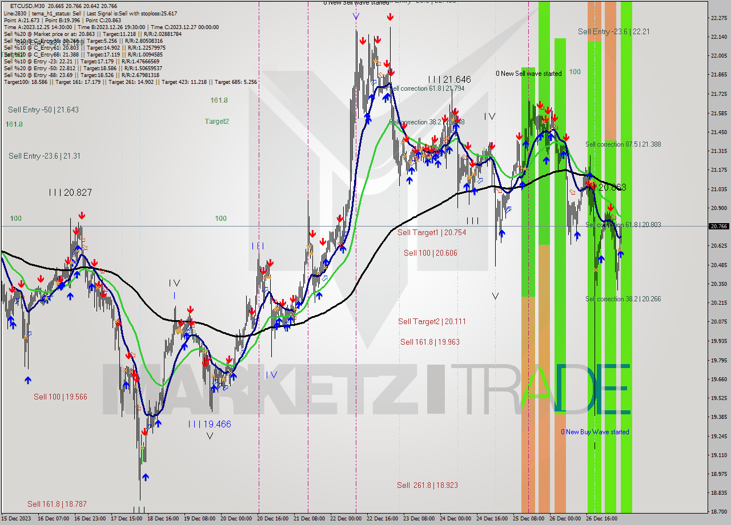This screenshot has width=731, height=525.
Task: Click the 'I I I 20.827' wave label
Action: [x=70, y=193]
